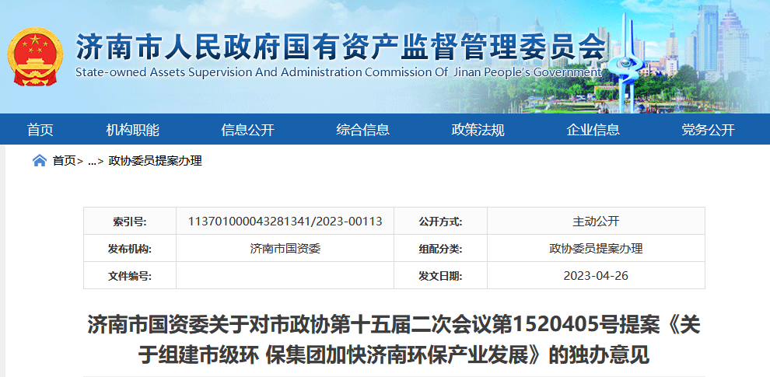
Task: Select the index number 11370100004328134​1/2023-00113
Action: coord(285,221)
